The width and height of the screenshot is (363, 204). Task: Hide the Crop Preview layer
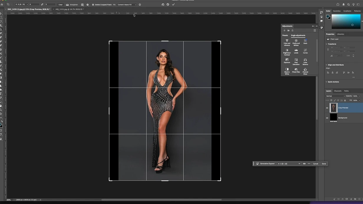click(327, 108)
